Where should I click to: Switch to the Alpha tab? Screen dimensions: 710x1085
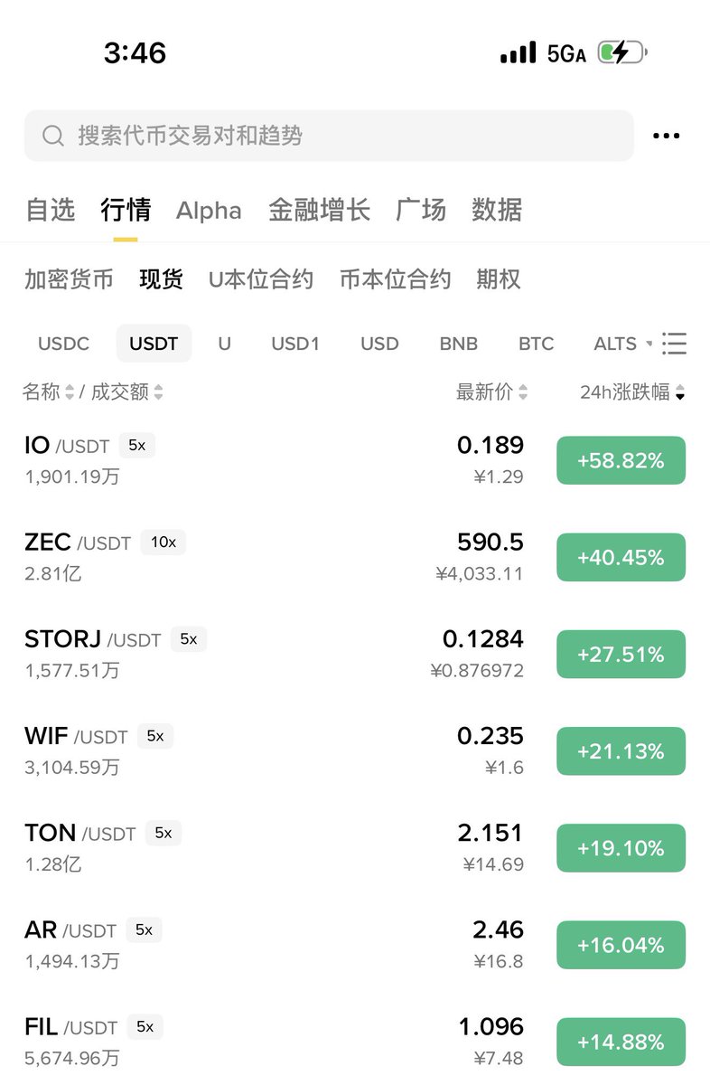(x=209, y=211)
